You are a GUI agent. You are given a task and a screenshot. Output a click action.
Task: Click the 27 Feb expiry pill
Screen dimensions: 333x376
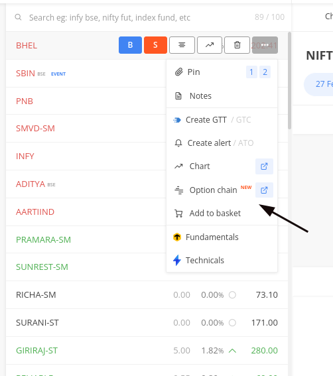[319, 84]
